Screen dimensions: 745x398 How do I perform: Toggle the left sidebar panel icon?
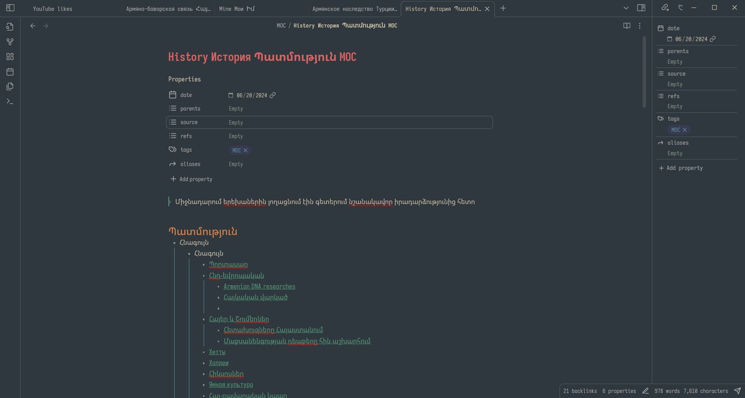tap(10, 8)
